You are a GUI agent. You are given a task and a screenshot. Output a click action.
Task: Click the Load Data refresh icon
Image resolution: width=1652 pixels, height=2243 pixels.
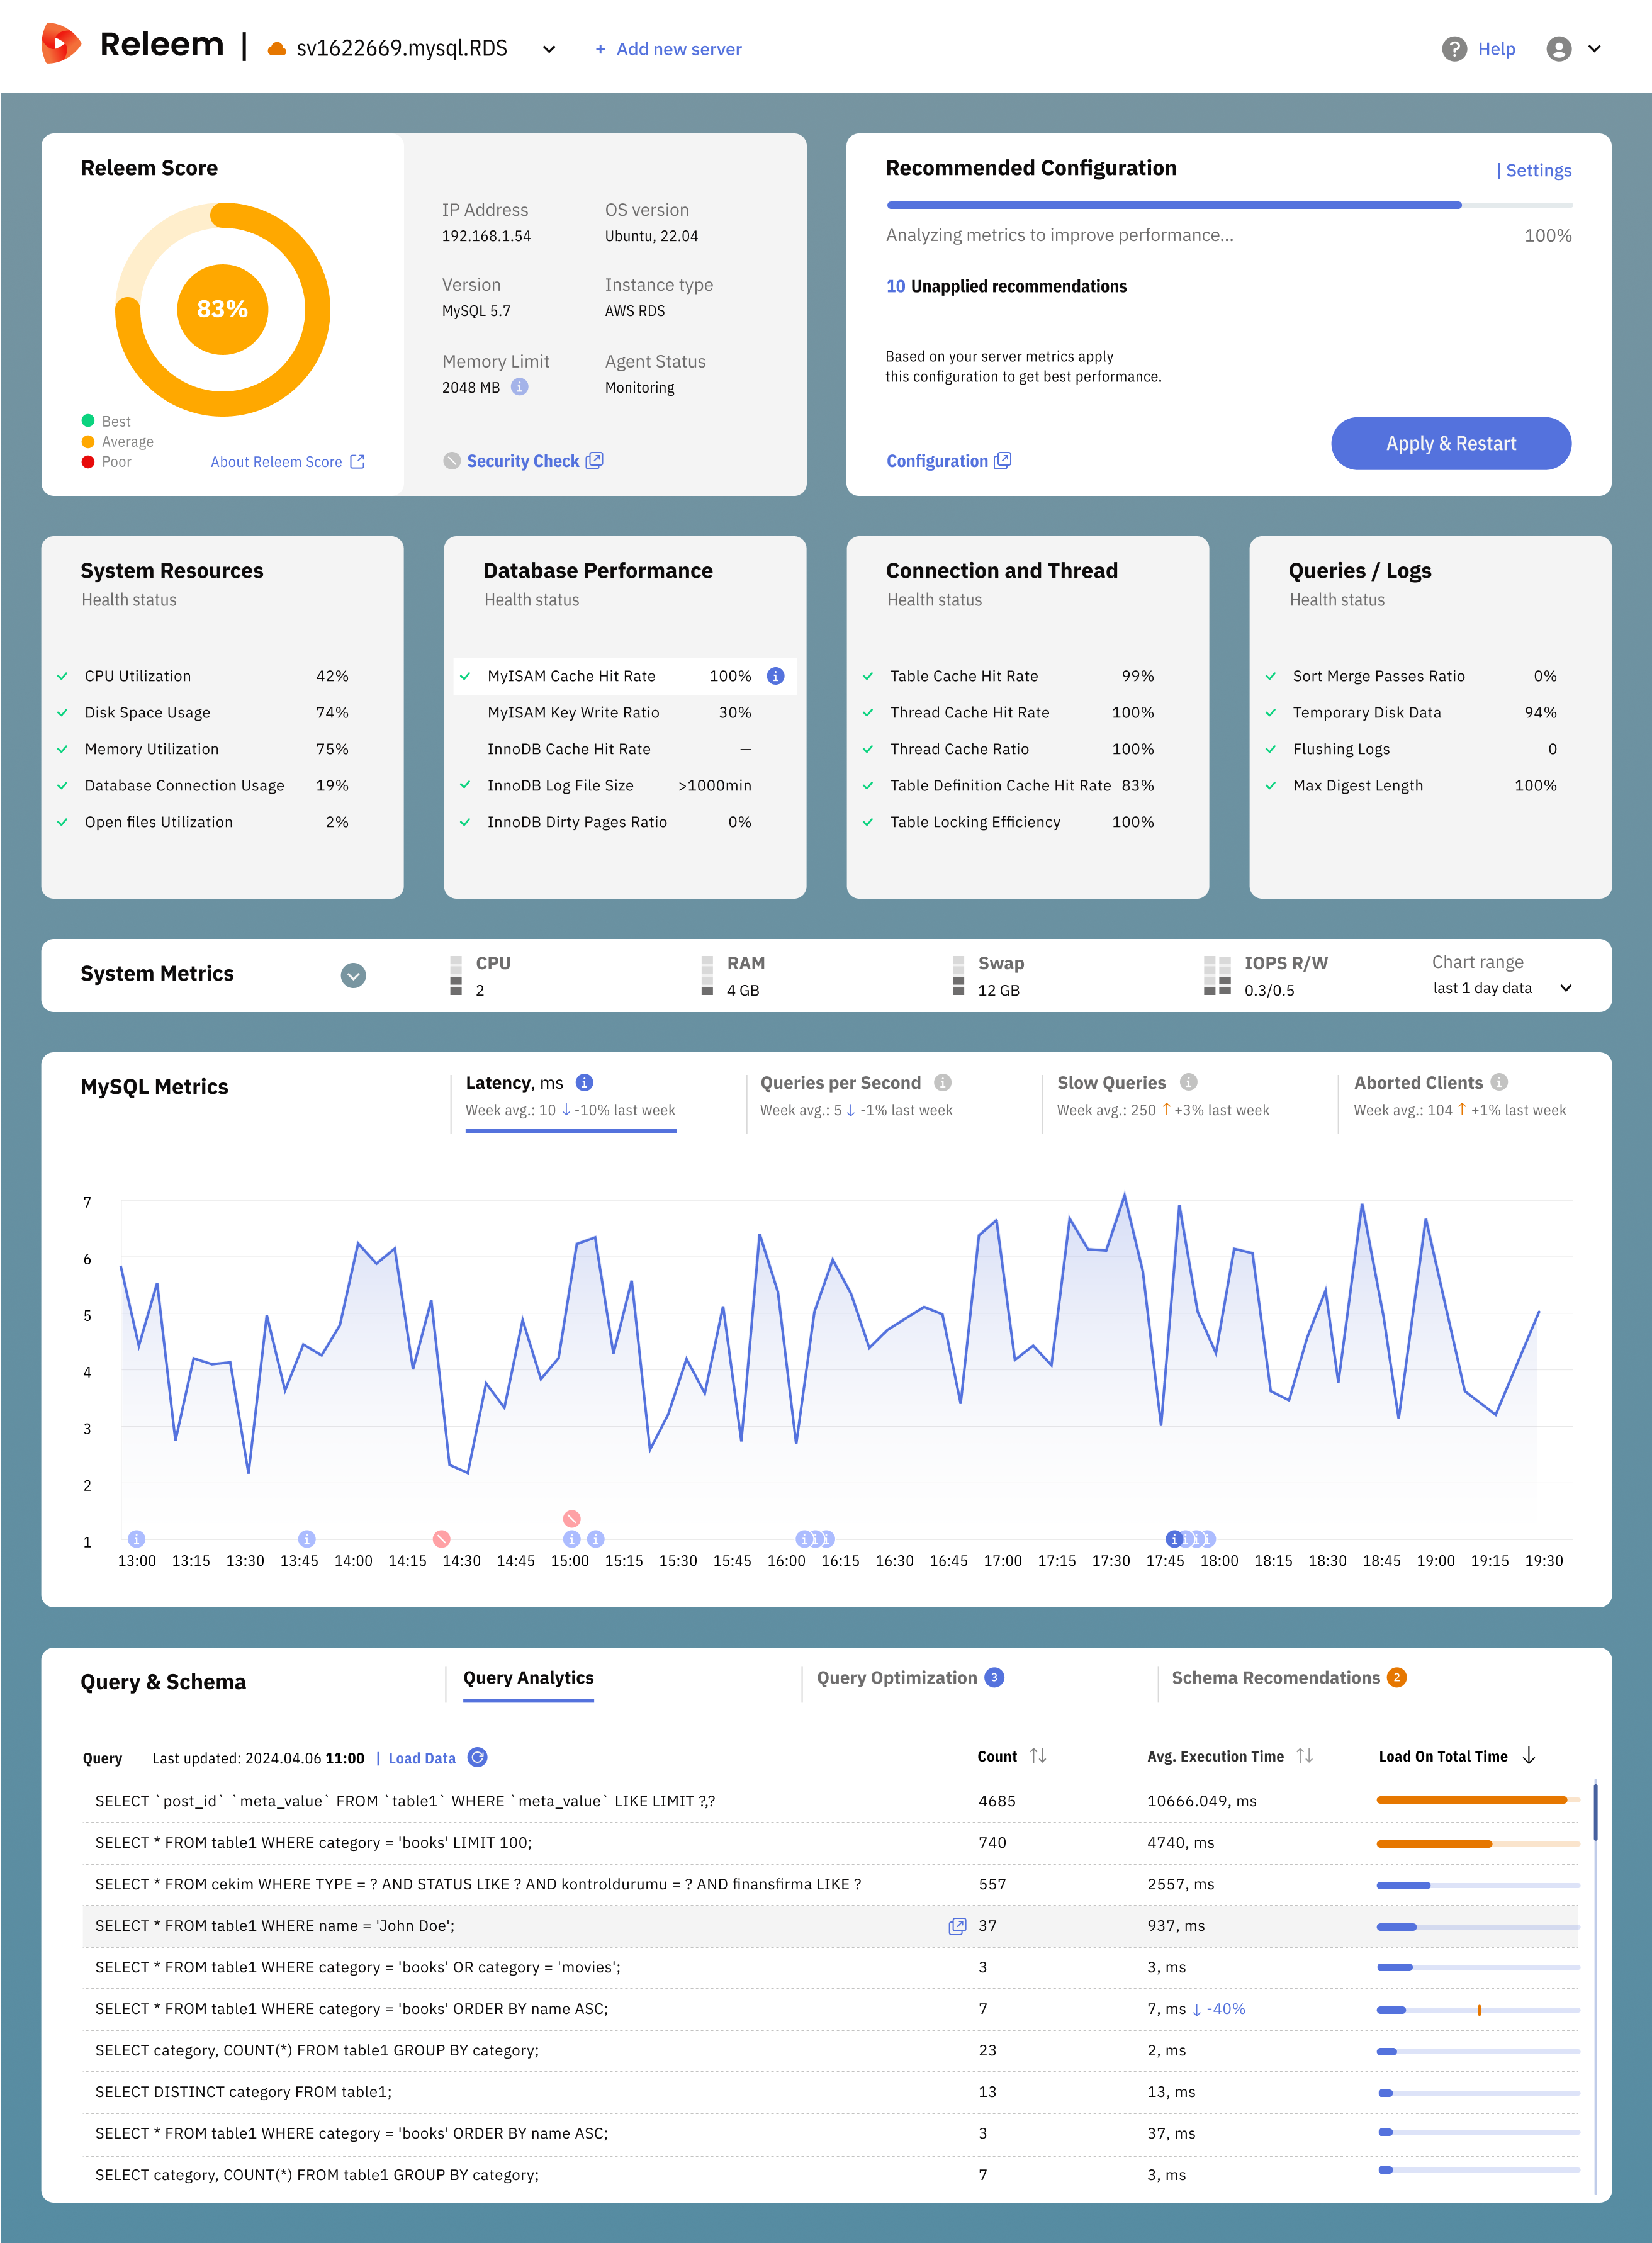tap(478, 1757)
